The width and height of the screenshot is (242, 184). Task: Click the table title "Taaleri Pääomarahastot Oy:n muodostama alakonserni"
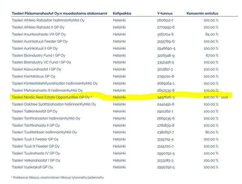tap(59, 13)
